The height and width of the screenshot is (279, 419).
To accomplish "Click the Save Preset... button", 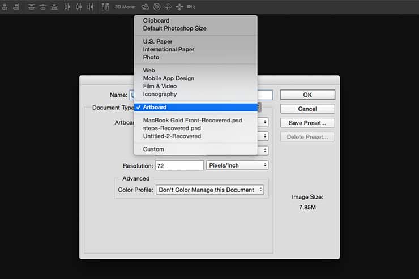I will tap(307, 123).
